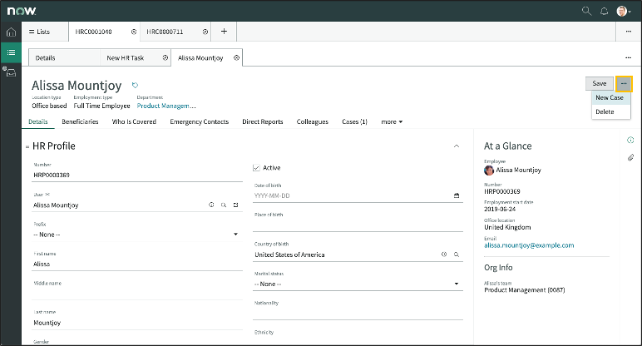Click the Country of birth preview icon
This screenshot has height=346, width=642.
444,255
